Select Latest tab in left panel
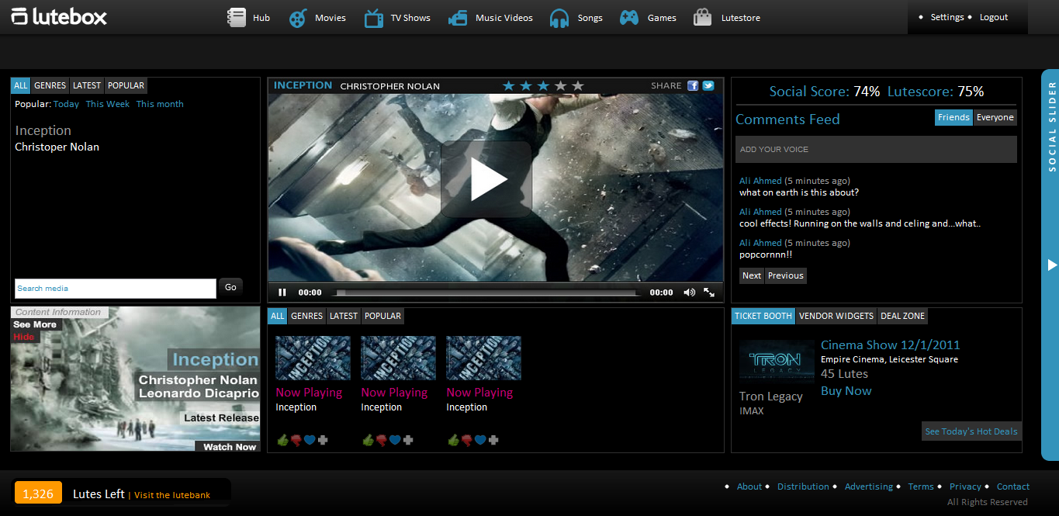Image resolution: width=1059 pixels, height=516 pixels. pyautogui.click(x=87, y=85)
